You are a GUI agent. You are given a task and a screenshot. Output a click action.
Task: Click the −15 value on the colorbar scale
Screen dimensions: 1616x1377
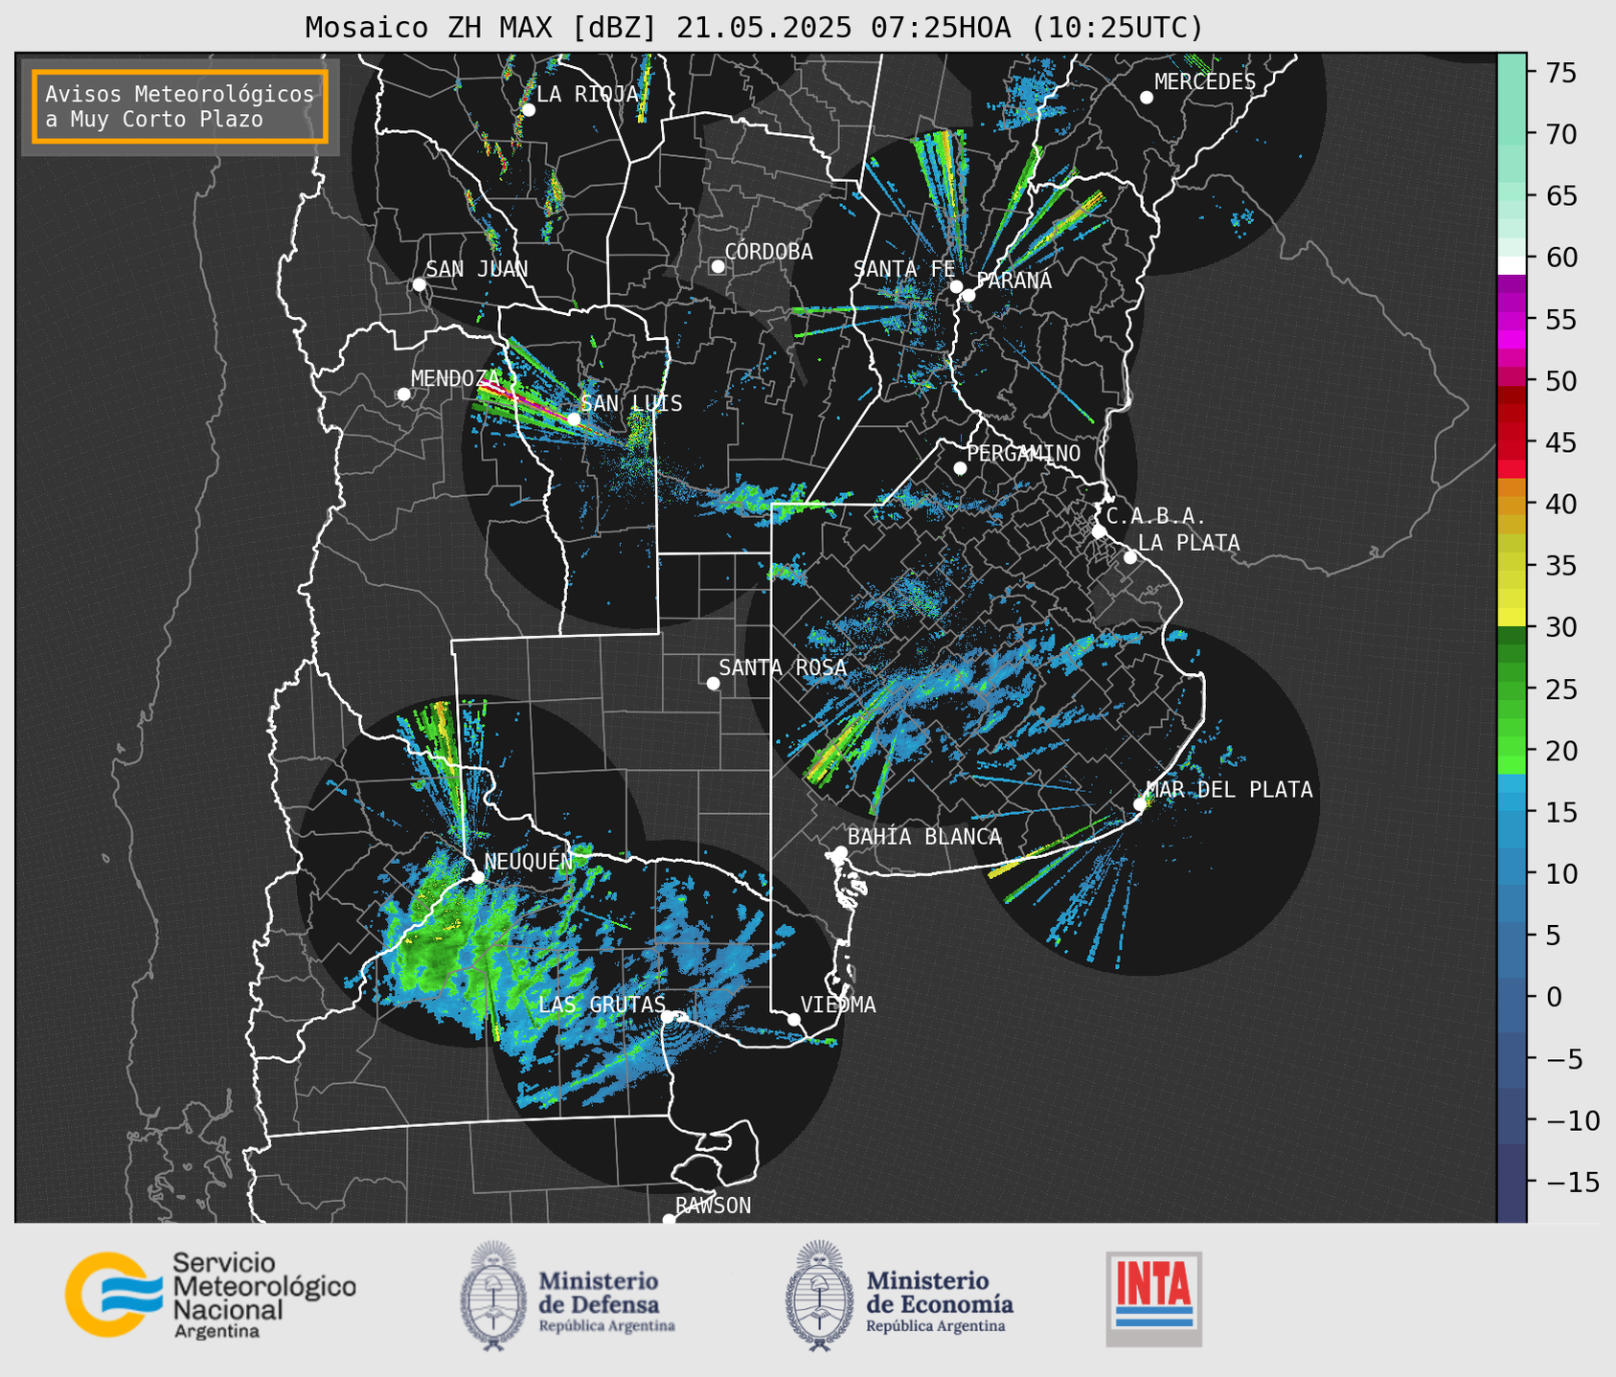click(x=1572, y=1182)
